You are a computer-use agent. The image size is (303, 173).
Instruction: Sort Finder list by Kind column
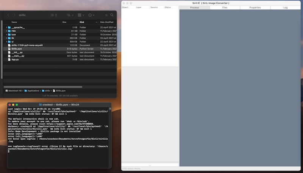coord(82,22)
